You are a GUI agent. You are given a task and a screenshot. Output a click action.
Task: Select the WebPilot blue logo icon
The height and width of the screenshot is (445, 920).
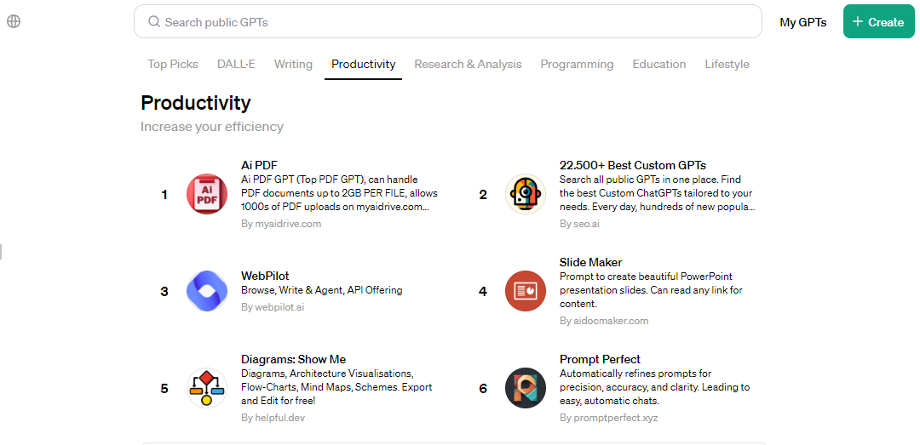(207, 291)
